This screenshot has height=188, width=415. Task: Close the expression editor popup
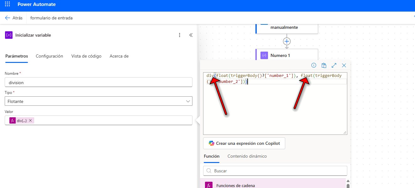(344, 65)
